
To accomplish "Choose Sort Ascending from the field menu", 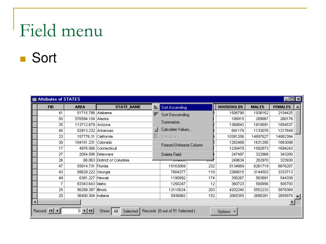I will [183, 107].
